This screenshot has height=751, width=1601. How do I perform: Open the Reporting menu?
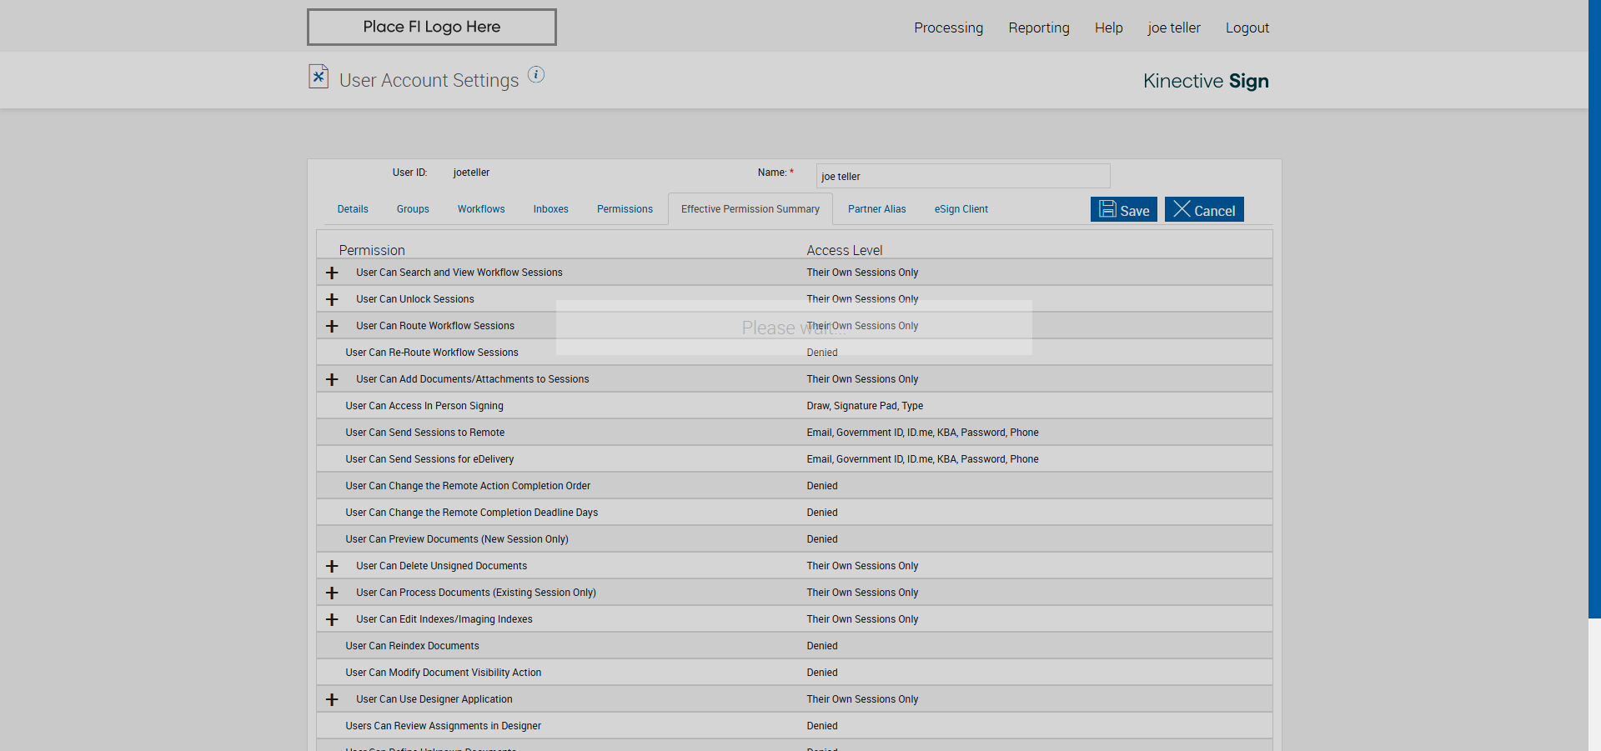tap(1038, 28)
